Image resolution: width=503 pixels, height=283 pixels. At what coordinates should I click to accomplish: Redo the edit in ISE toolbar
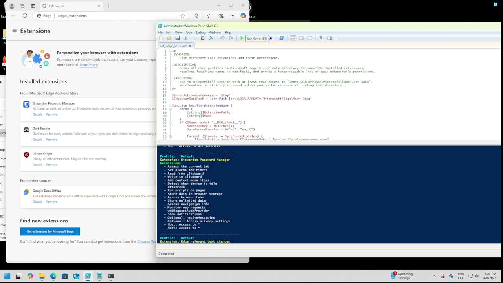point(231,38)
